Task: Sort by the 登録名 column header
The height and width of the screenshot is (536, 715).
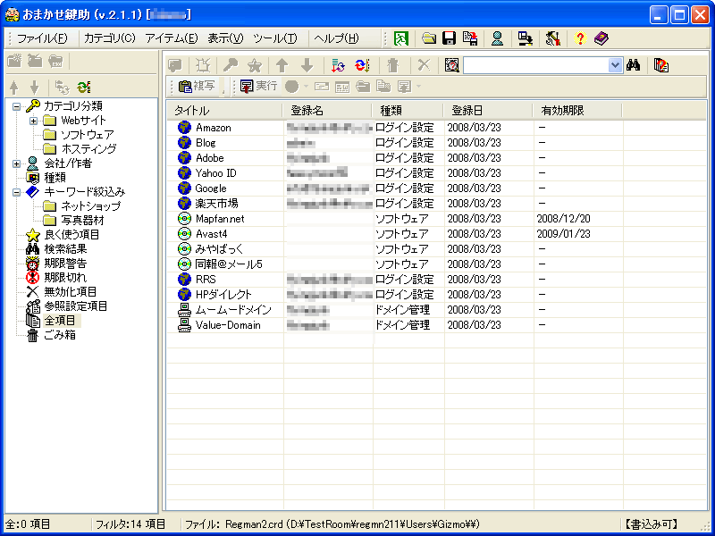Action: click(x=327, y=111)
